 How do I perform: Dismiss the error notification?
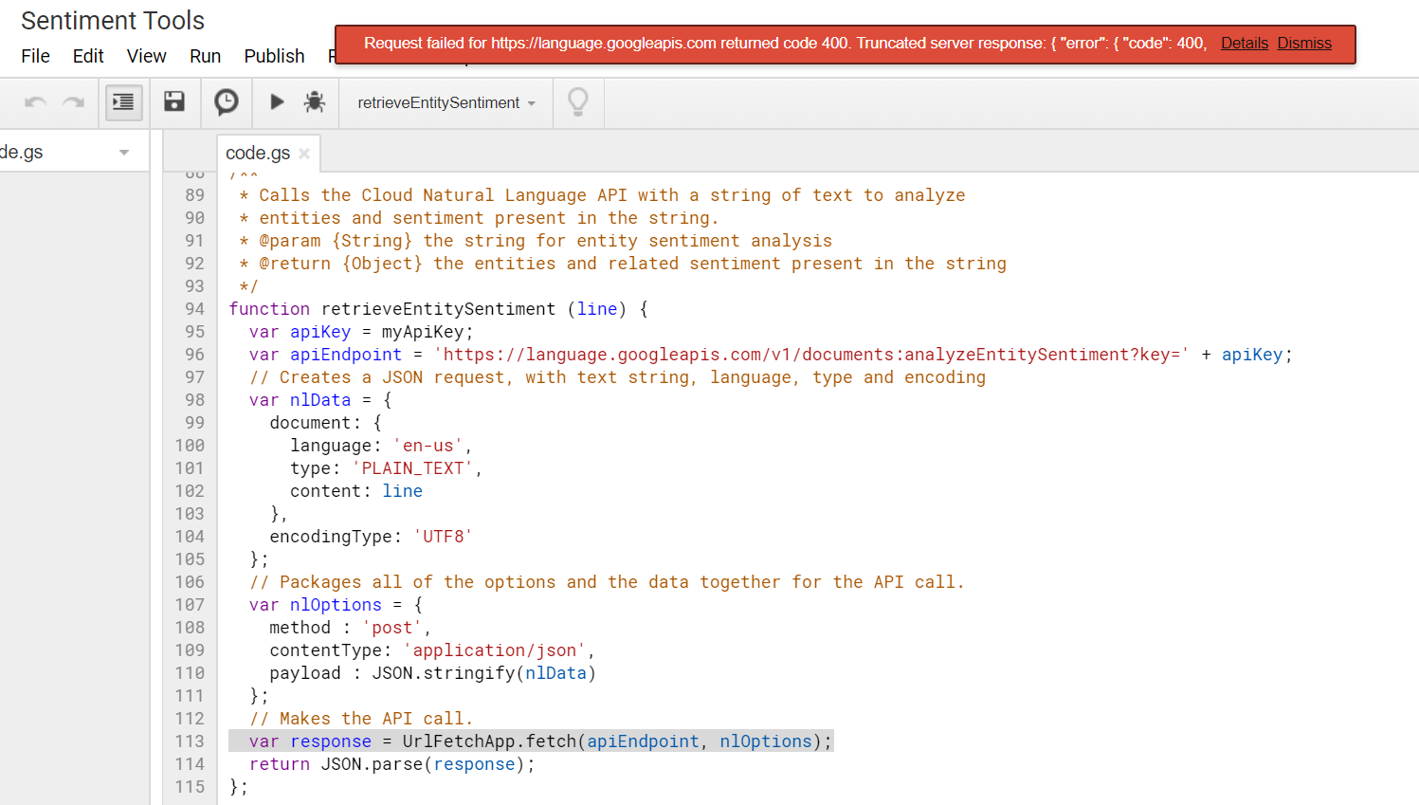click(1304, 43)
